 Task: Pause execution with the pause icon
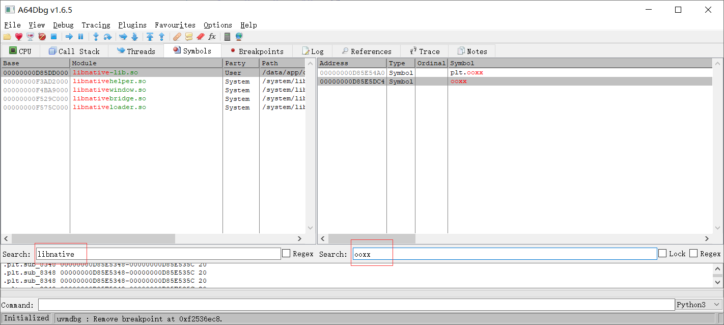pos(80,37)
